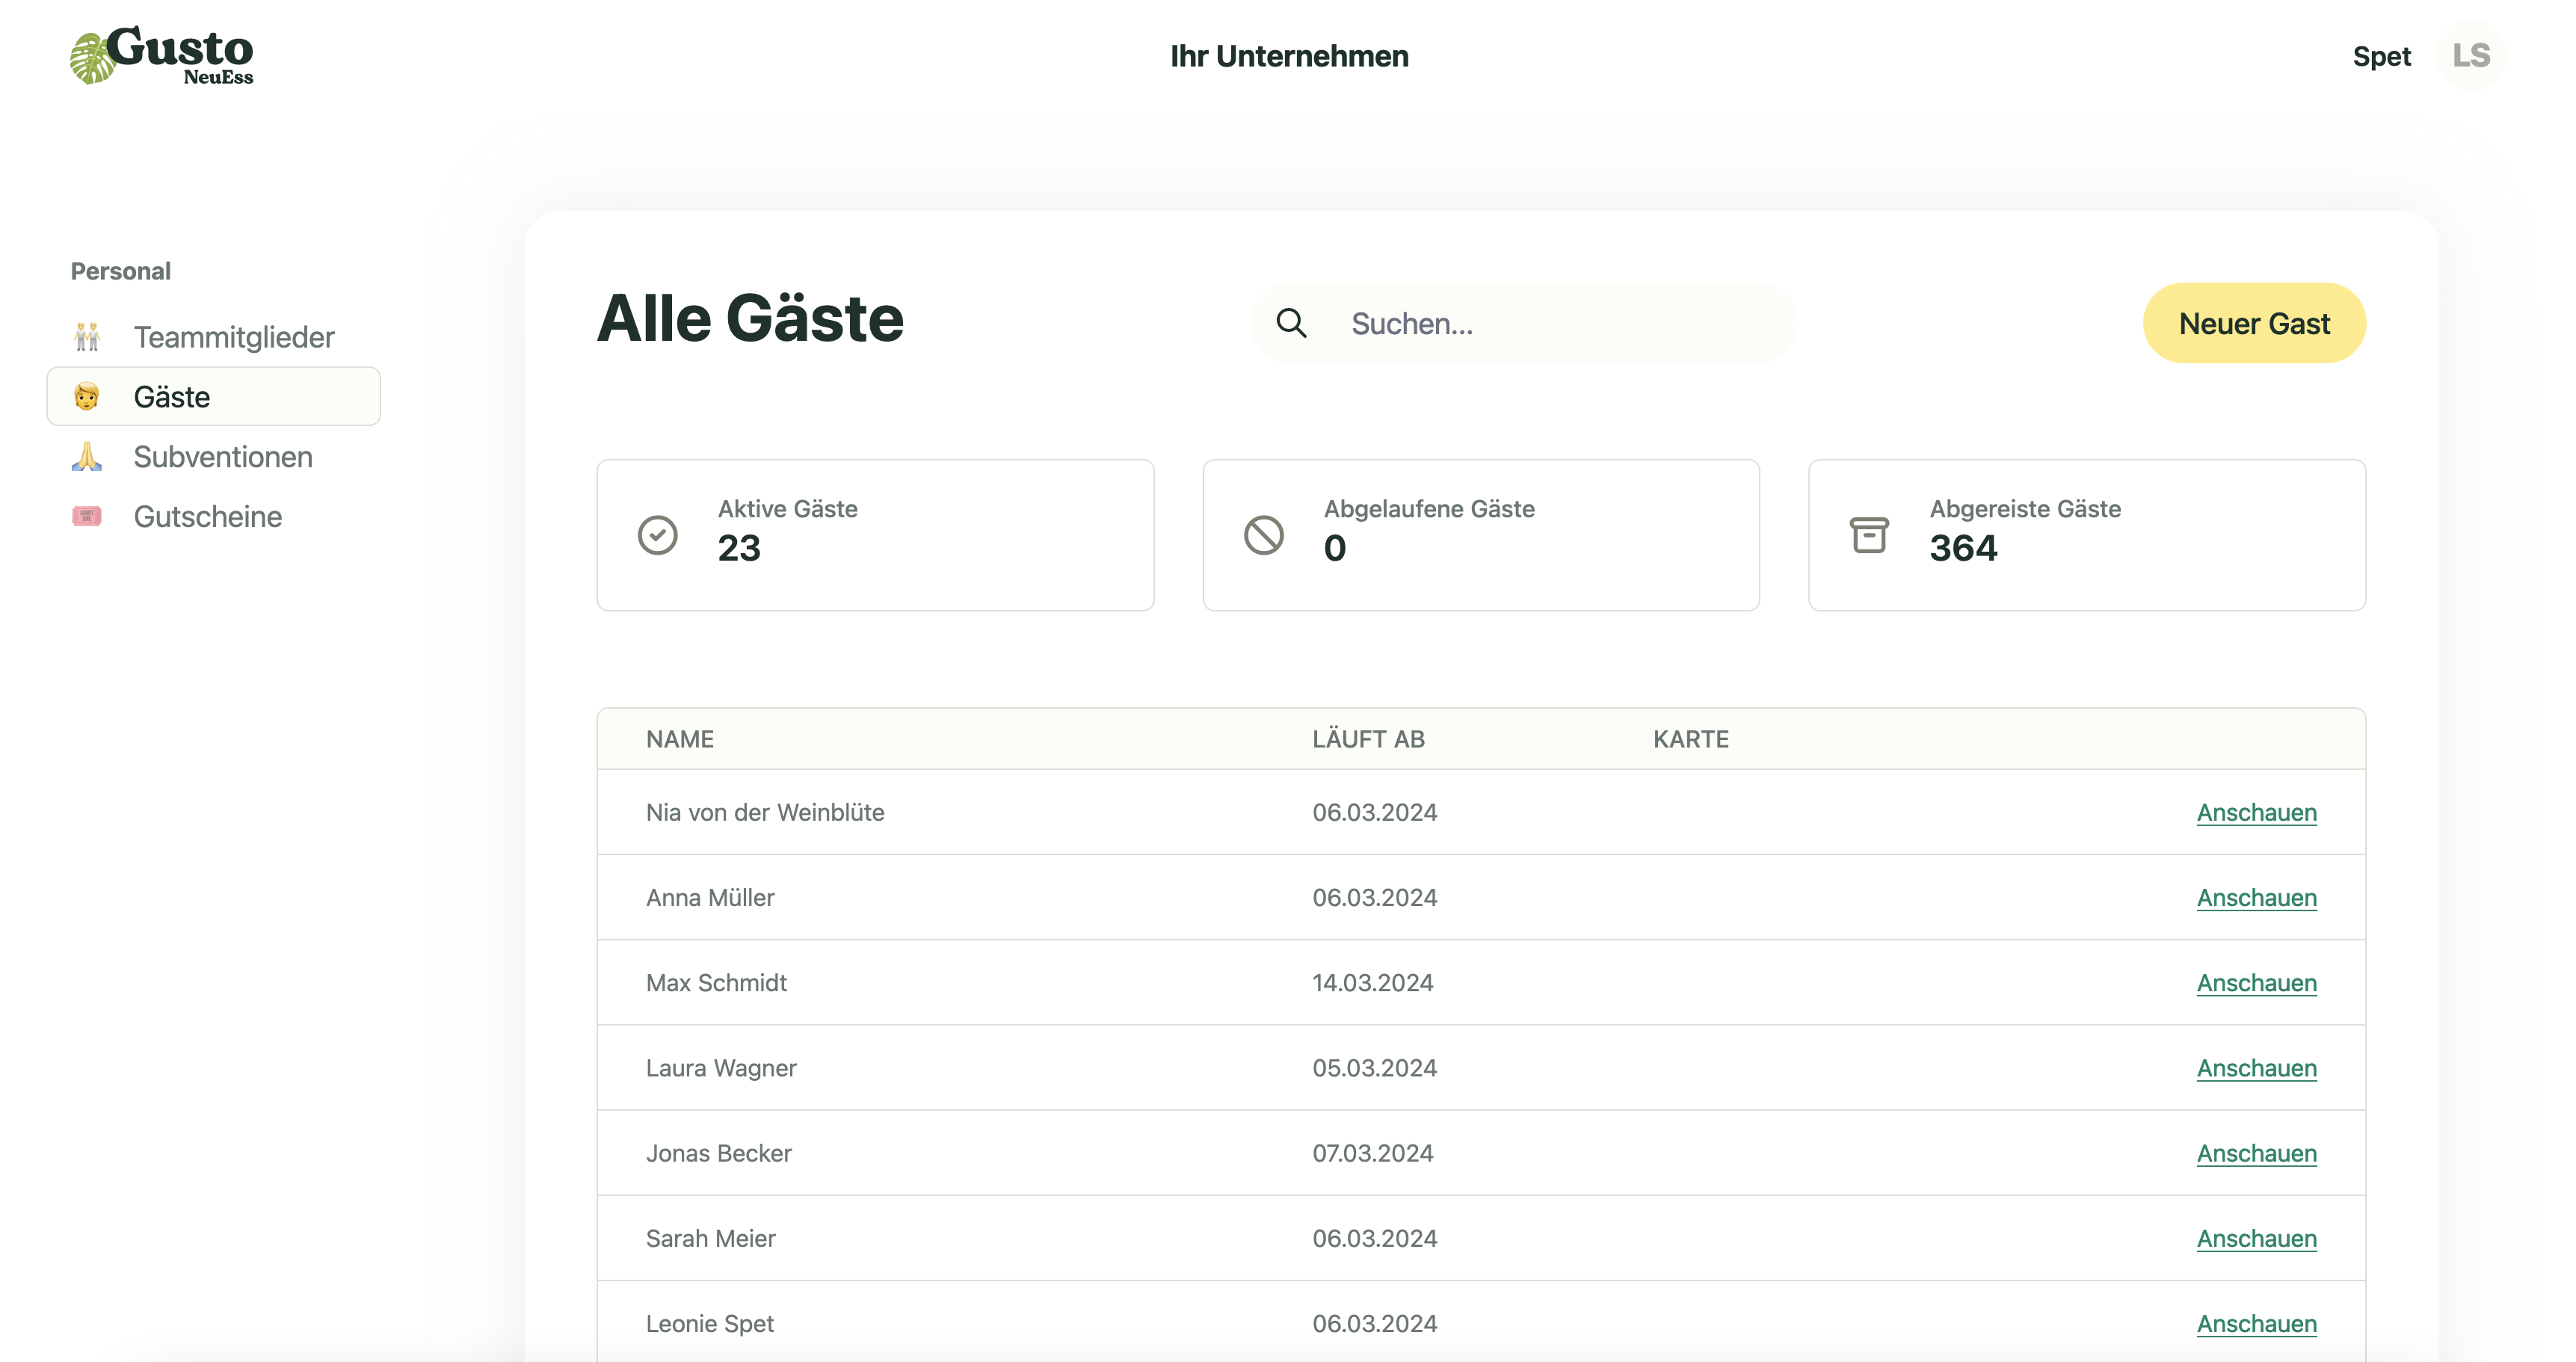Viewport: 2576px width, 1362px height.
Task: Click the Neuer Gast button
Action: pos(2254,323)
